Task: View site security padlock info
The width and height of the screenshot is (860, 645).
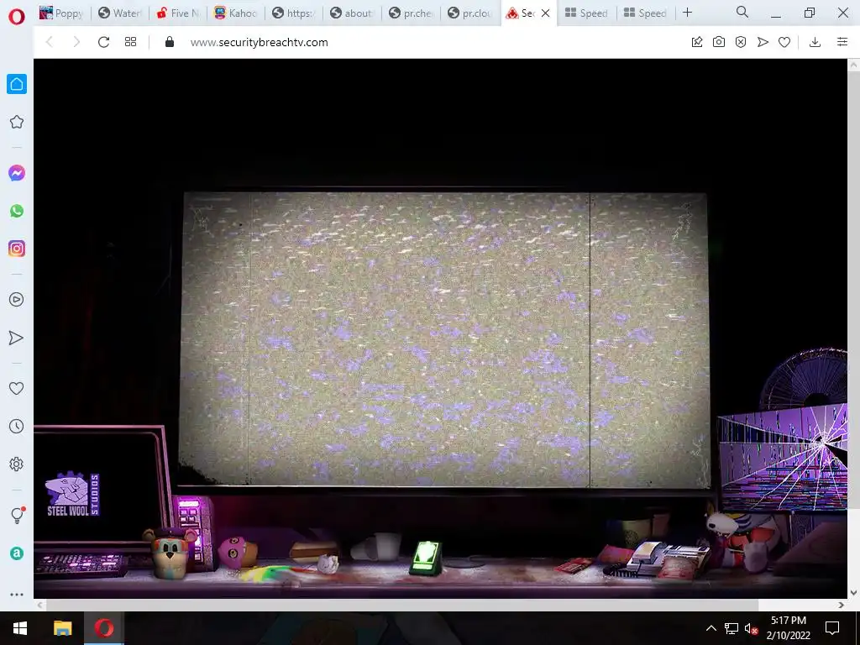Action: (170, 42)
